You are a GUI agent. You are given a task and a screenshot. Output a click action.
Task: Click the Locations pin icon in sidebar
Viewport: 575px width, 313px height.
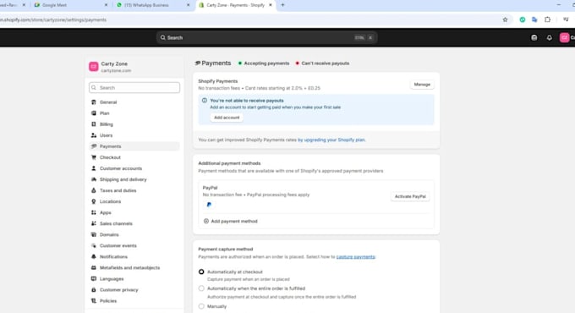pos(94,201)
